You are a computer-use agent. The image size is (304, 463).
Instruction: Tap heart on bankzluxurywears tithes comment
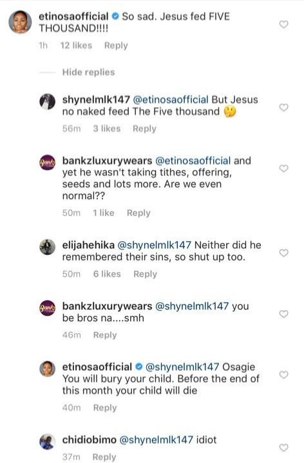click(283, 168)
